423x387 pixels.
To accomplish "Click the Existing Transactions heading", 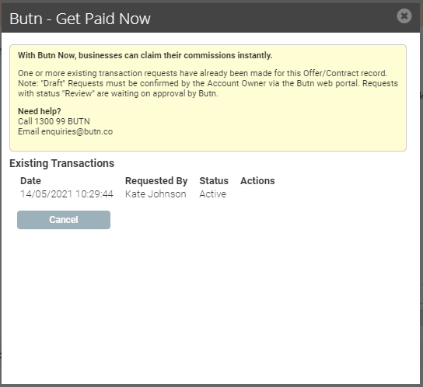I will [61, 163].
